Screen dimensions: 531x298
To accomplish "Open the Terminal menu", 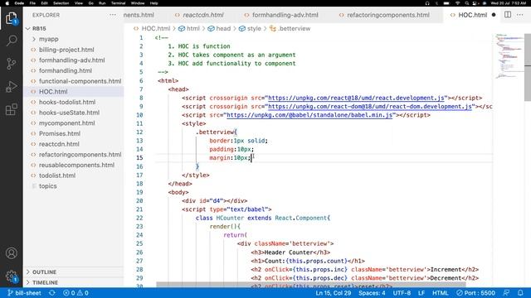I will click(x=118, y=3).
